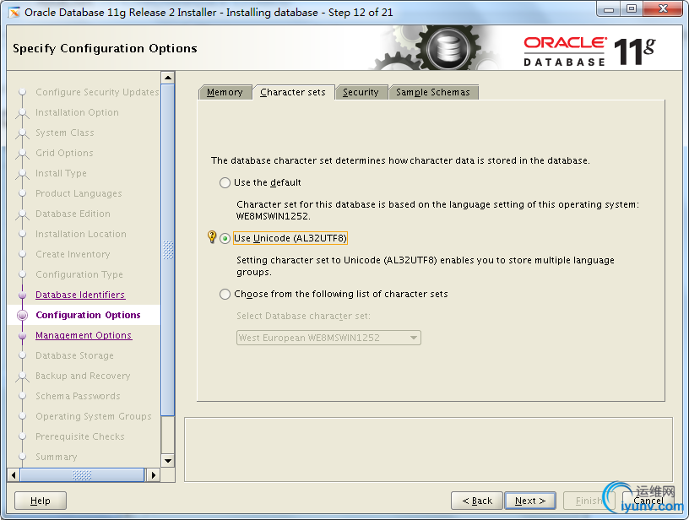Click the Configuration Type step
The height and width of the screenshot is (520, 689).
79,274
